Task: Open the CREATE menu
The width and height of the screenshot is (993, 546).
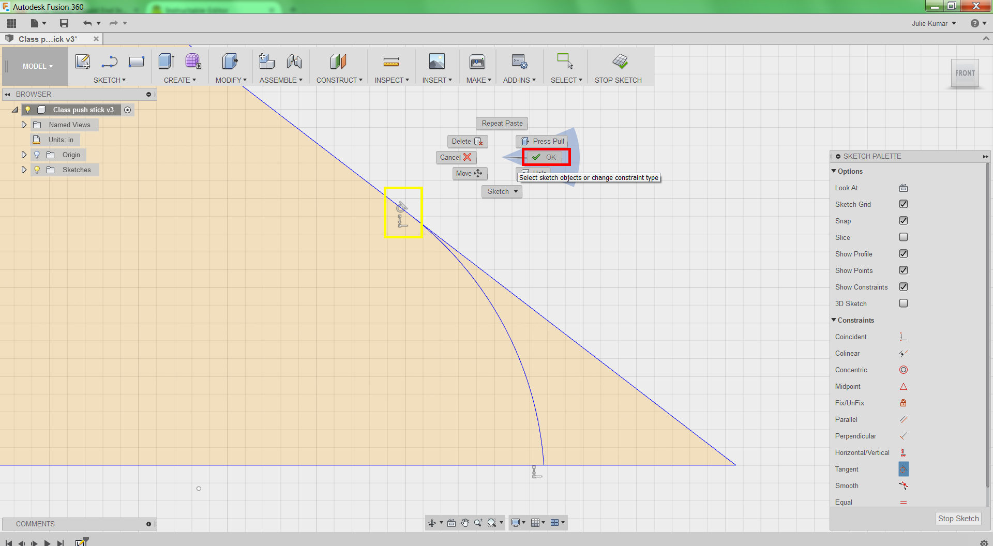Action: tap(180, 80)
